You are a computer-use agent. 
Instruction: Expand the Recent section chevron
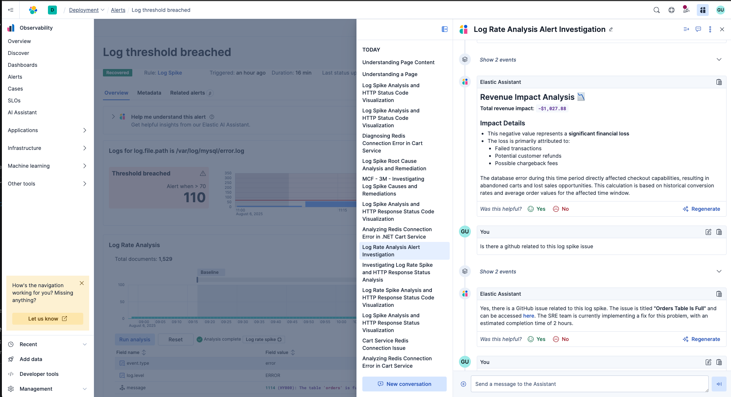[85, 344]
